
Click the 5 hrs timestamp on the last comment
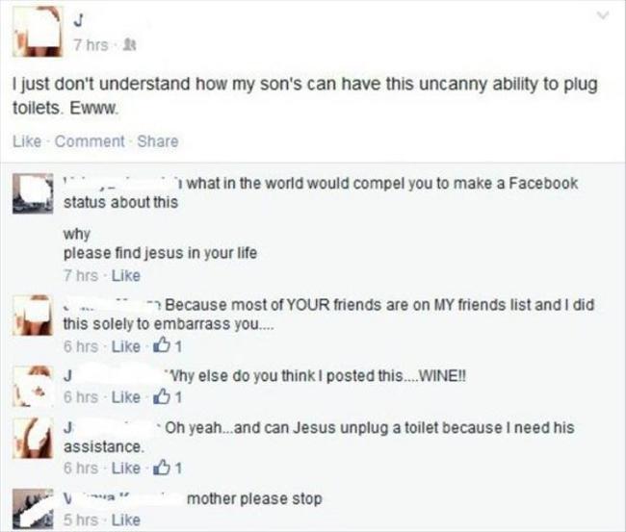pos(79,520)
